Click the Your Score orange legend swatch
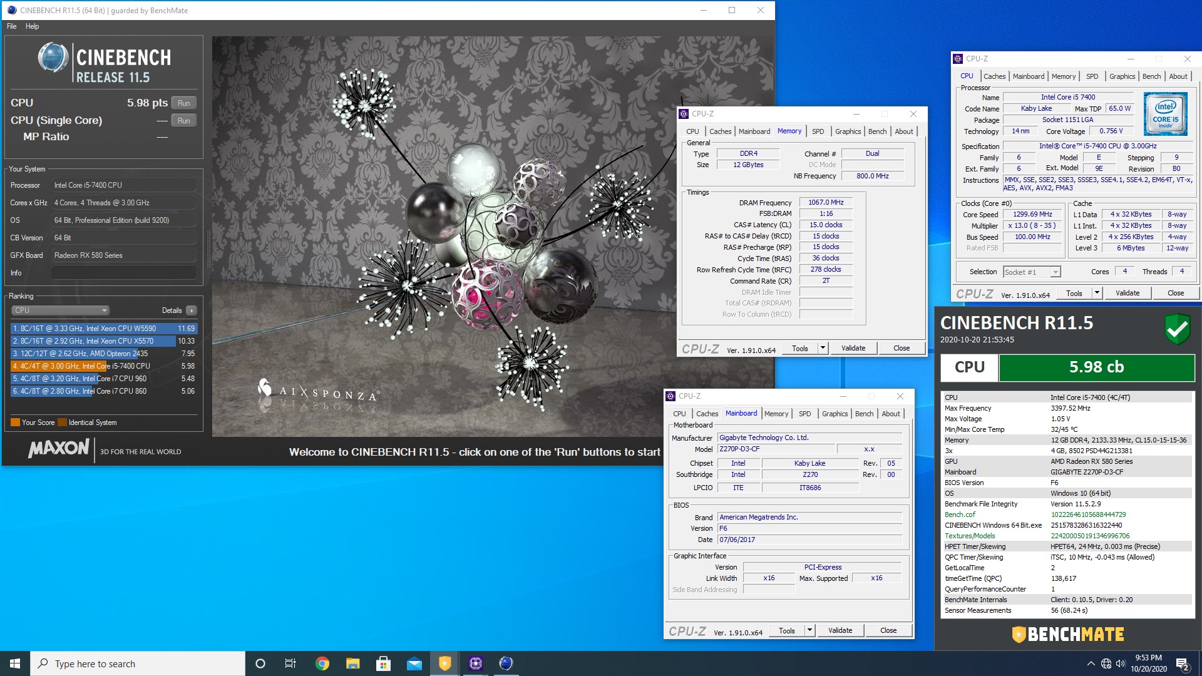The height and width of the screenshot is (676, 1202). (15, 422)
